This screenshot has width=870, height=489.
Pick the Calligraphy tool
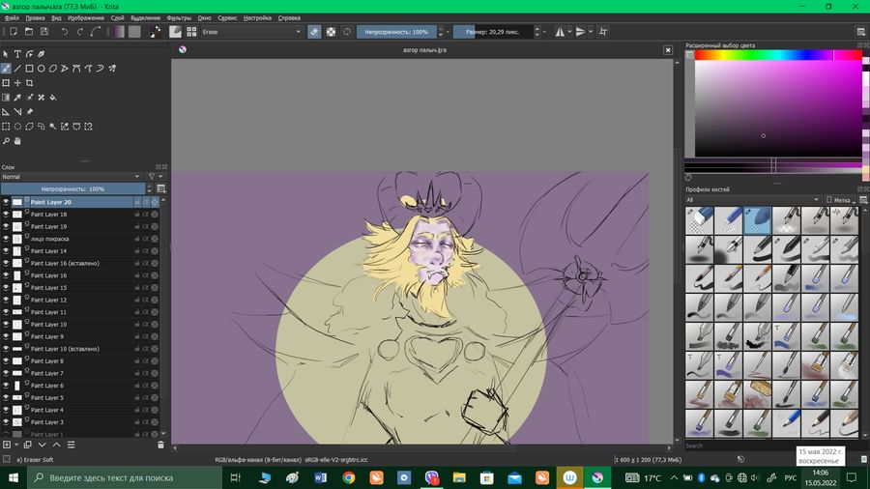coord(41,54)
